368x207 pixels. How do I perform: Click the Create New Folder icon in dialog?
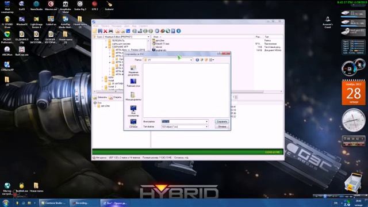(206, 60)
